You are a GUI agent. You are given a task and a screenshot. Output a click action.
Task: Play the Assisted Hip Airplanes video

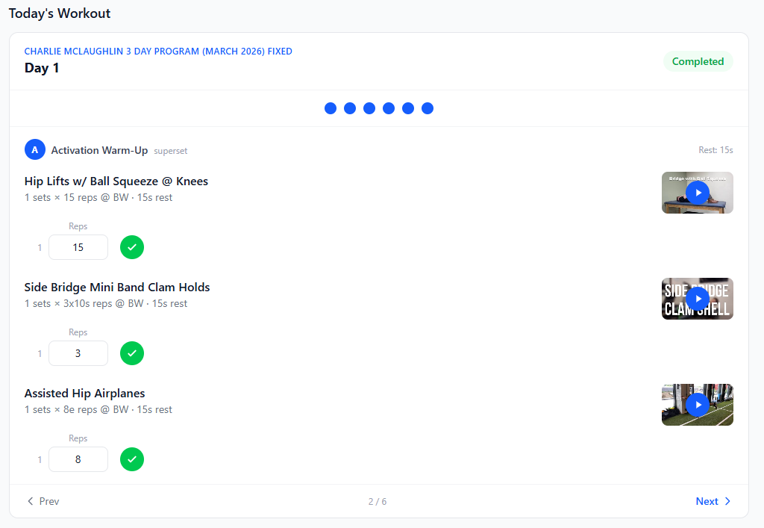pyautogui.click(x=697, y=404)
